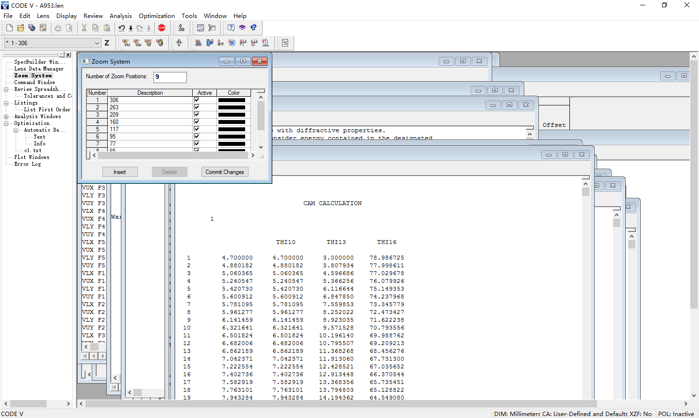Click the Print toolbar icon
699x418 pixels.
coord(58,28)
